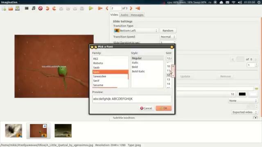Open the Wi-Fi network indicator
The height and width of the screenshot is (147, 262).
click(x=234, y=2)
